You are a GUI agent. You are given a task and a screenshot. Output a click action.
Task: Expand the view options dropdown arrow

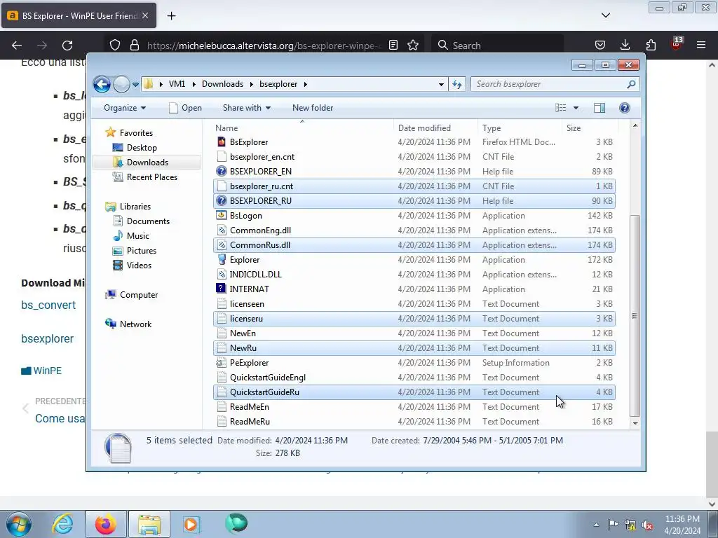coord(576,108)
